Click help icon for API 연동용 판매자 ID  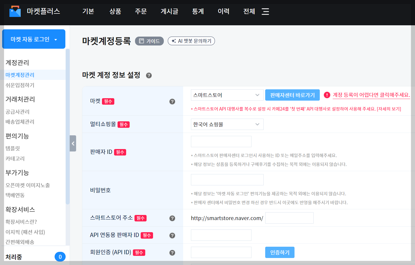pos(172,235)
